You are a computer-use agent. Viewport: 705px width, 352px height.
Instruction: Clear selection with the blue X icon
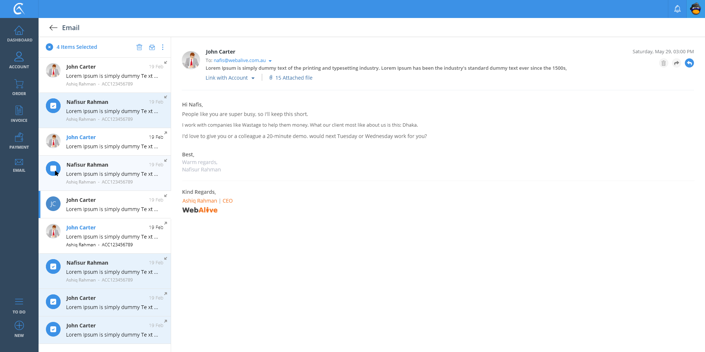pyautogui.click(x=49, y=47)
